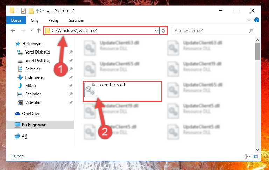Refresh the System32 folder view

pos(163,31)
